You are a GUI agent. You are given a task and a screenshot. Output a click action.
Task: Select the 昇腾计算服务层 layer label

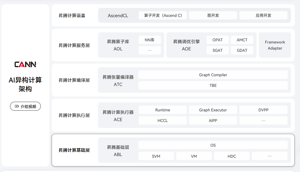(74, 45)
